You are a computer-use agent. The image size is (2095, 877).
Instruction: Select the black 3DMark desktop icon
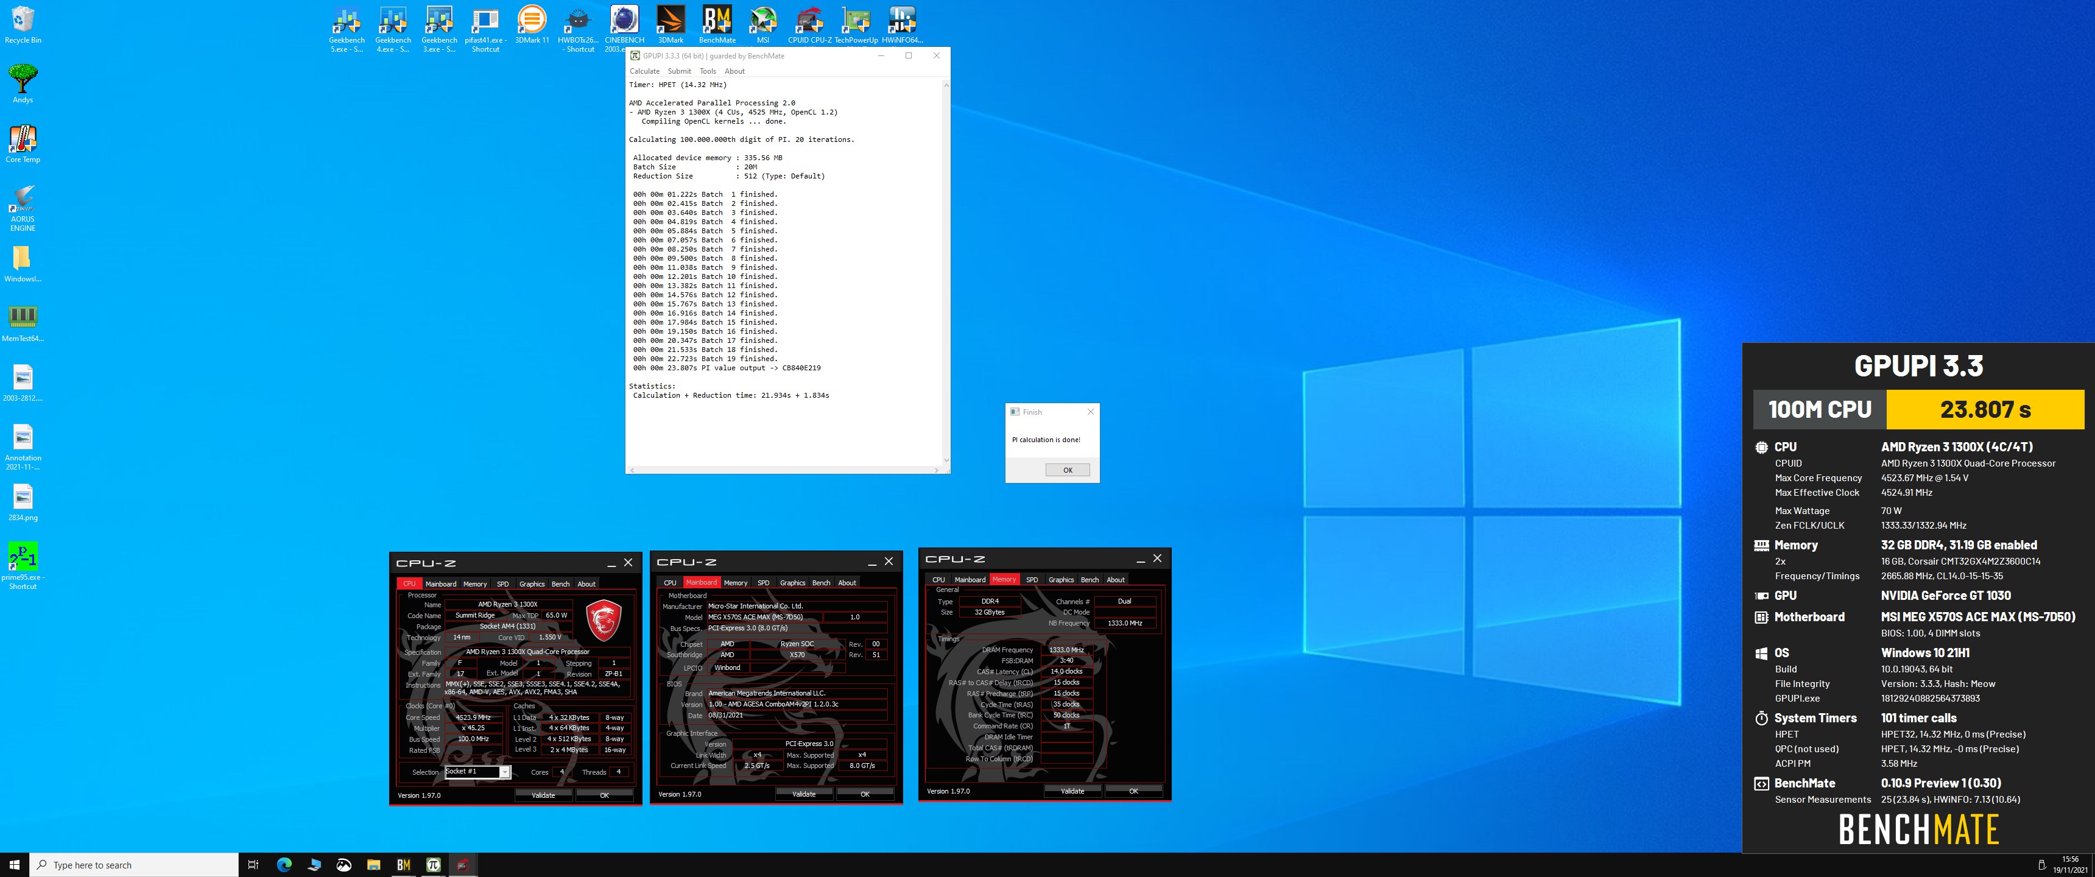tap(671, 24)
